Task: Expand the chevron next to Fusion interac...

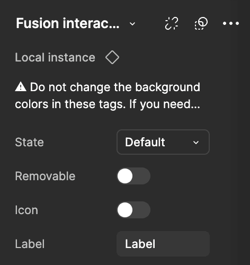Action: (132, 23)
